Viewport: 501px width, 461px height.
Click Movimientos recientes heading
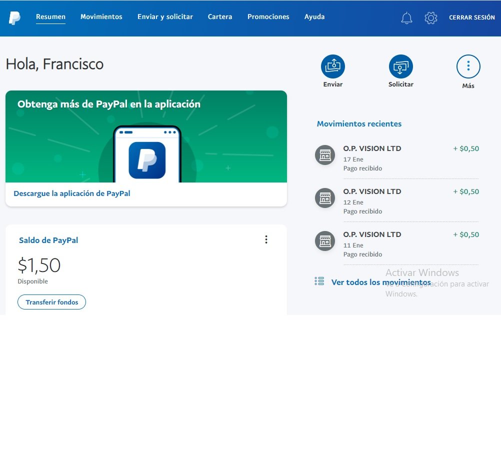[x=359, y=123]
